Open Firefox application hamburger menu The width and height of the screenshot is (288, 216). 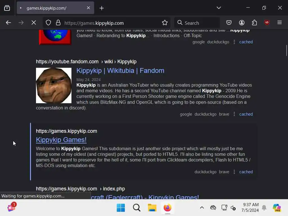pyautogui.click(x=280, y=22)
